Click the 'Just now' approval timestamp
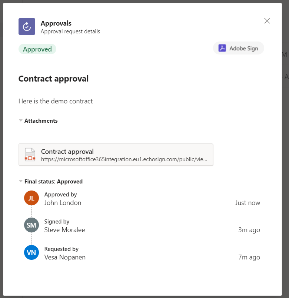 [x=248, y=203]
